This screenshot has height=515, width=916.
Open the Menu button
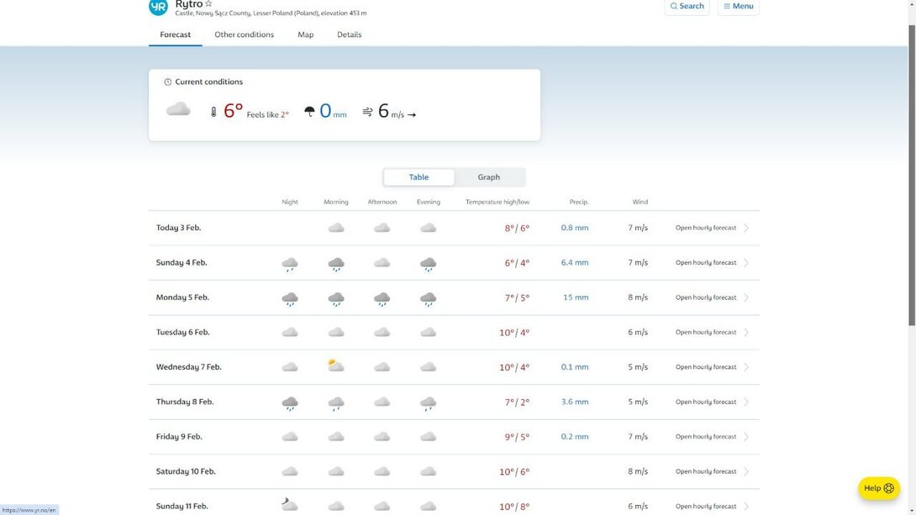(739, 7)
